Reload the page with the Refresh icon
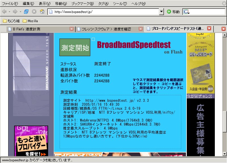 click(26, 11)
